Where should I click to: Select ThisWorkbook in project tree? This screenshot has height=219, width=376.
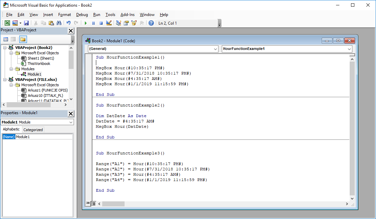[x=39, y=64]
